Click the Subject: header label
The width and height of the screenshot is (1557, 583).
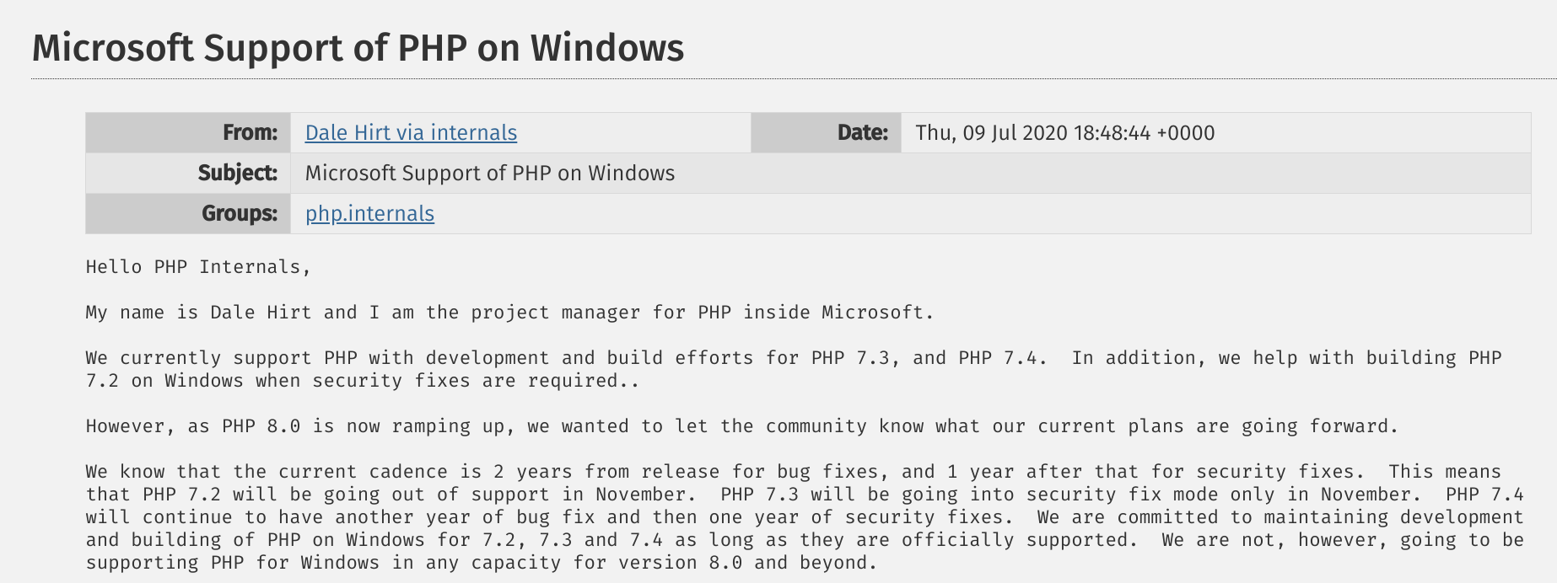(x=238, y=174)
